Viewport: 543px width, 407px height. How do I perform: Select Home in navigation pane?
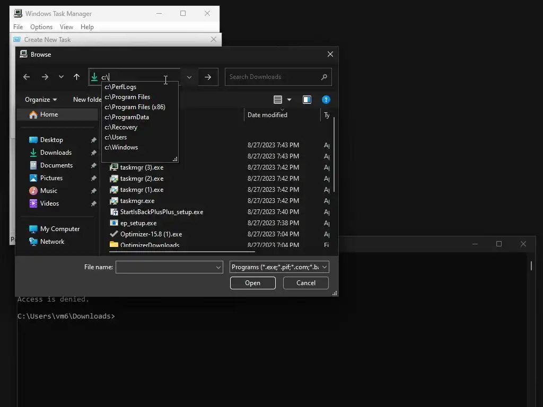tap(57, 114)
